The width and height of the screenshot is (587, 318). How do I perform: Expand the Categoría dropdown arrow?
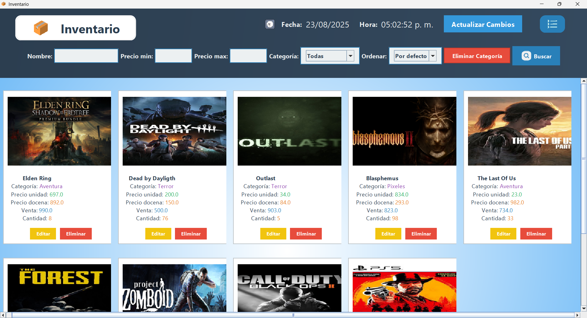click(351, 56)
